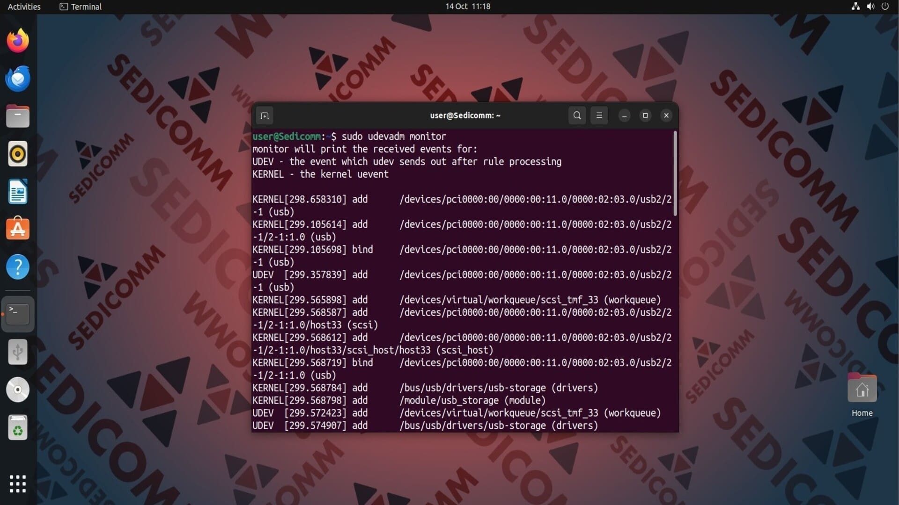This screenshot has height=505, width=899.
Task: Click the 'KERNEL[299.105698] bind' line
Action: [462, 256]
